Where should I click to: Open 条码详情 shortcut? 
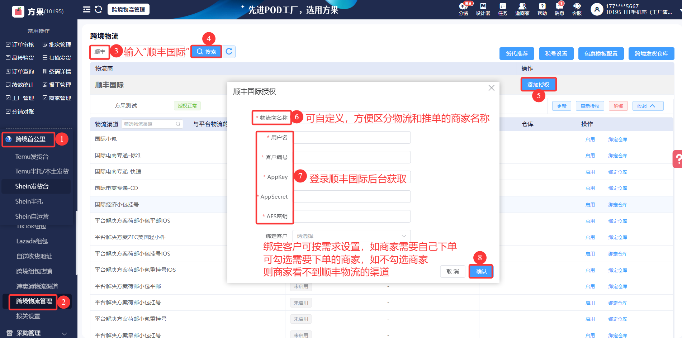[57, 71]
